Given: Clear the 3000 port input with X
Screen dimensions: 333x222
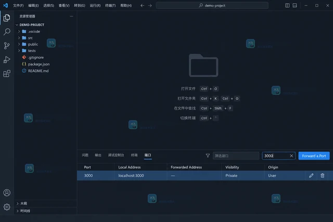Looking at the screenshot, I should pyautogui.click(x=291, y=156).
